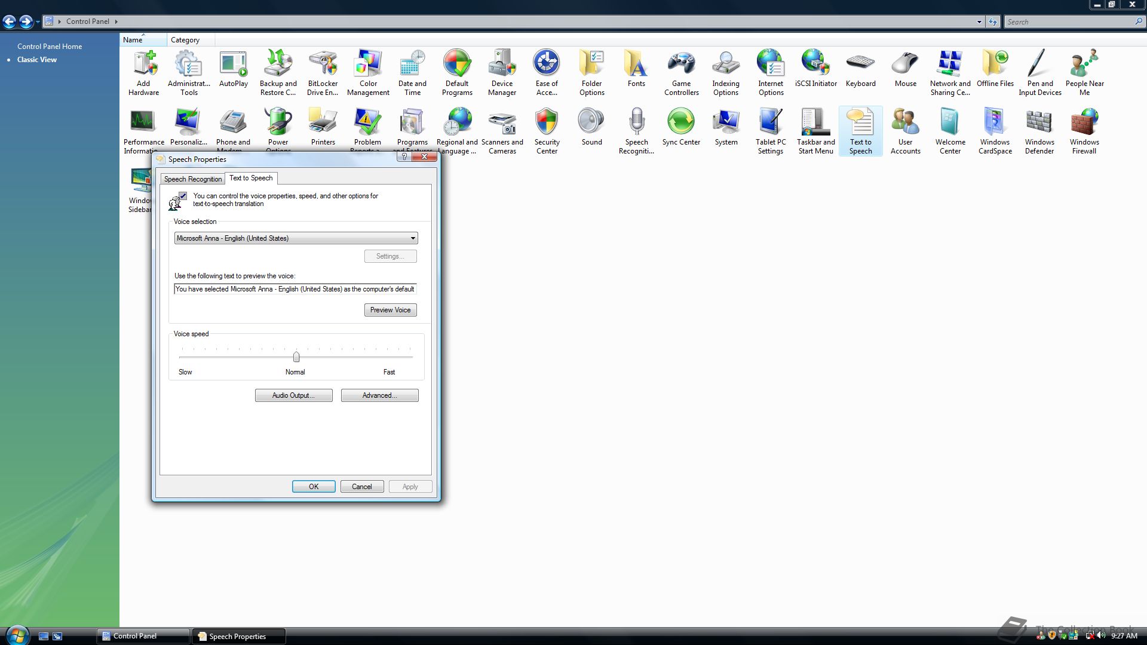Select the Text to Speech tab
The height and width of the screenshot is (645, 1147).
[x=251, y=178]
